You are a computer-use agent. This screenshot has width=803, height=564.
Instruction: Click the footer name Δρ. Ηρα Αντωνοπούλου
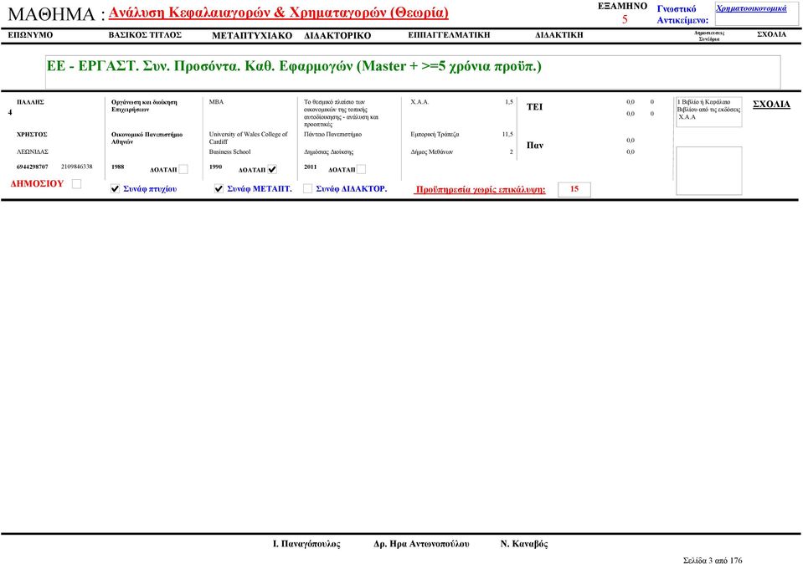tap(421, 544)
